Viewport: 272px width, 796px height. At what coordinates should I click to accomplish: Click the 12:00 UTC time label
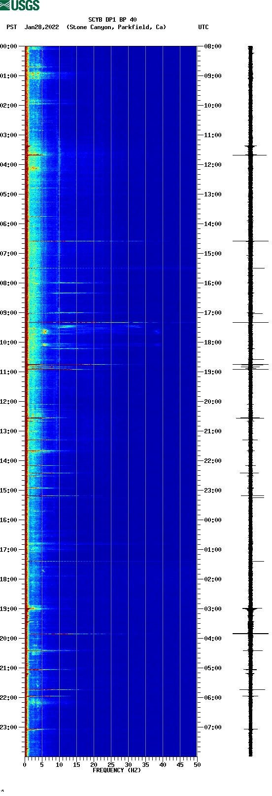[213, 165]
